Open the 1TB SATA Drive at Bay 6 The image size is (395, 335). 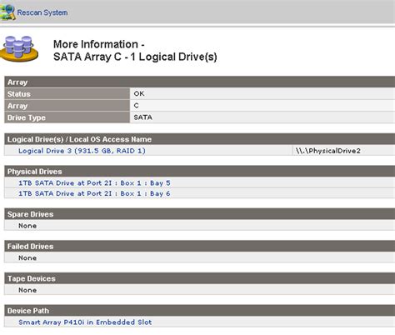[94, 193]
